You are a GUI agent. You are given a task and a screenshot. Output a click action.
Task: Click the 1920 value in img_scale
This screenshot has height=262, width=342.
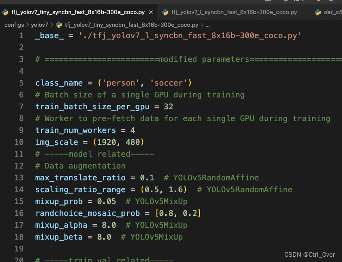(x=107, y=142)
